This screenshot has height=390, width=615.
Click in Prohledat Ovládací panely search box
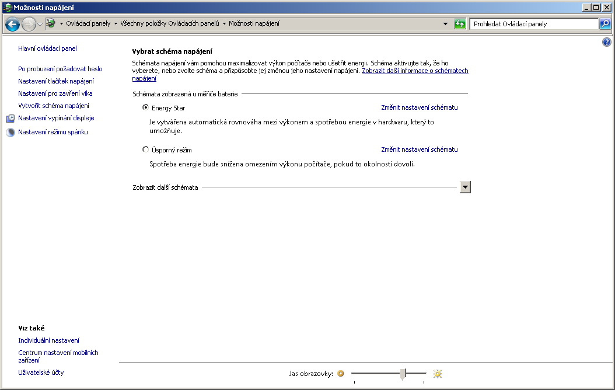pyautogui.click(x=534, y=24)
